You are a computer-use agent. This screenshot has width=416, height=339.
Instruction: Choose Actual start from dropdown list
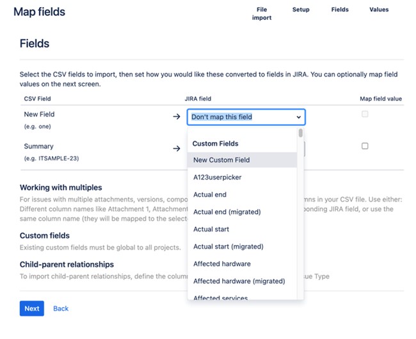pos(242,229)
